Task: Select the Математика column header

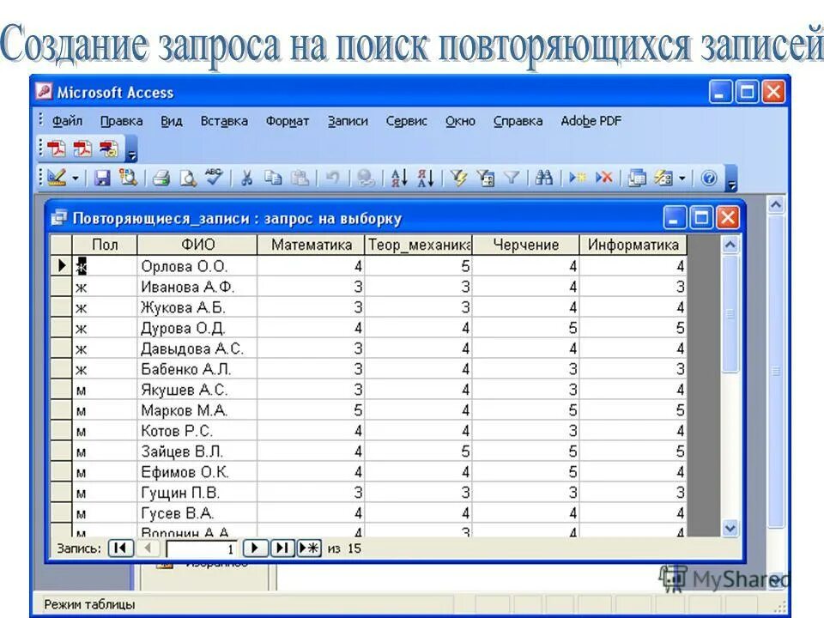Action: coord(312,245)
